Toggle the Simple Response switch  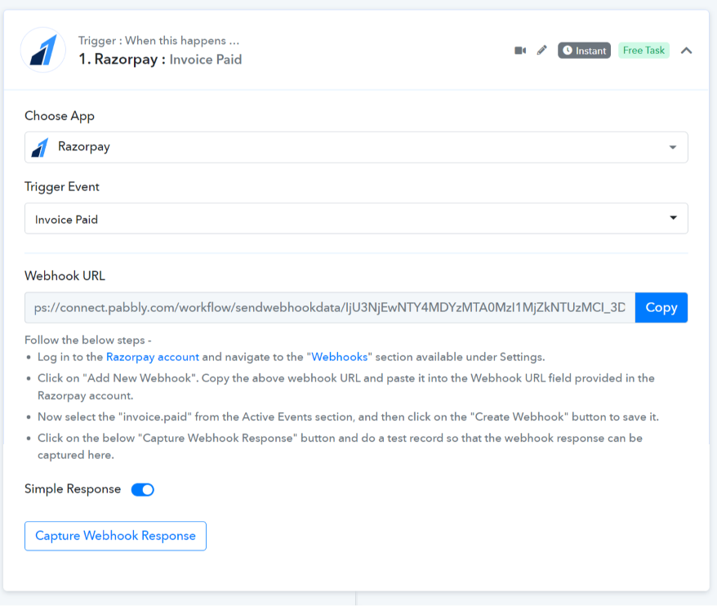click(143, 489)
